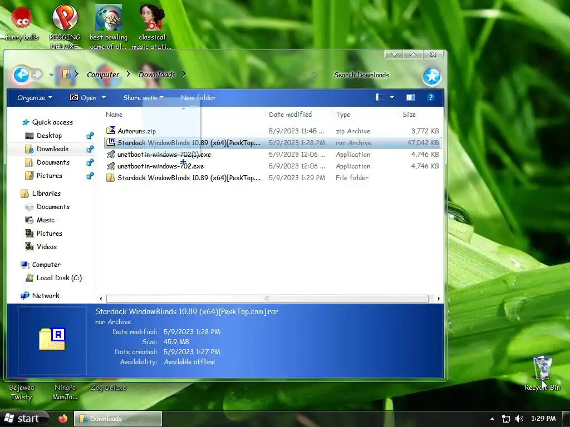Screen dimensions: 570x427
Task: Go back with the blue Back arrow
Action: 21,75
